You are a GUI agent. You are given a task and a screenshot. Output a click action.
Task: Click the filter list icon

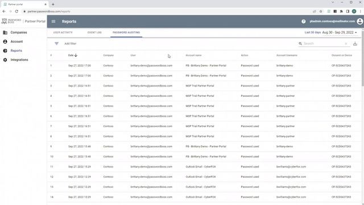(56, 43)
